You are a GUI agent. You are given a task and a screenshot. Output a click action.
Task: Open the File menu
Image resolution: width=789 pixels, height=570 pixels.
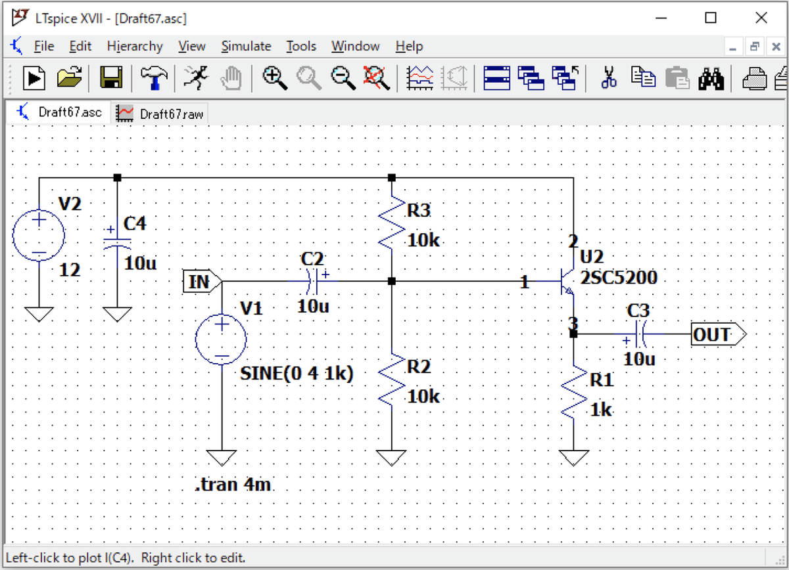(43, 46)
